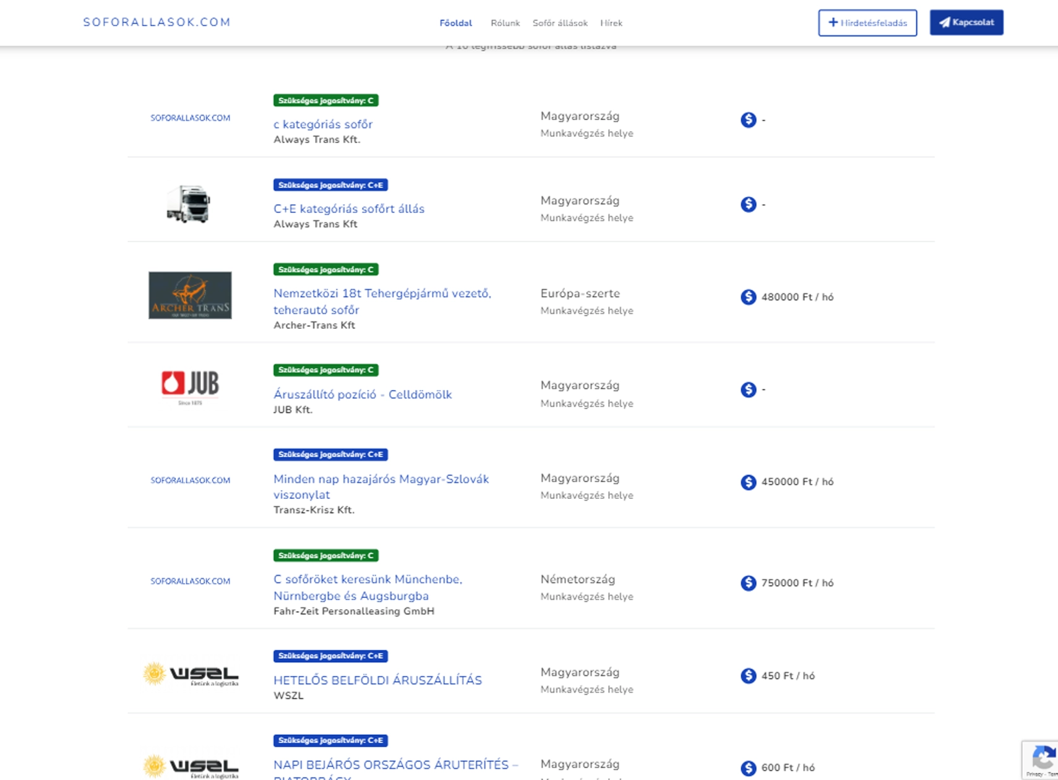Open 'C sofőröket keresünk Münchenbe' job
This screenshot has height=780, width=1058.
[x=368, y=587]
